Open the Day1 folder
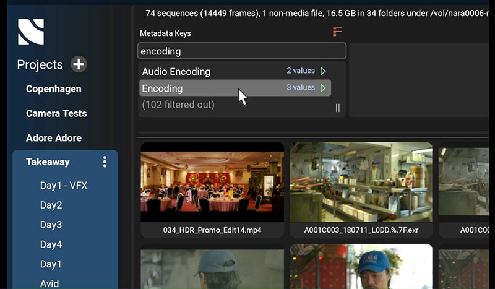Image resolution: width=495 pixels, height=289 pixels. [51, 264]
